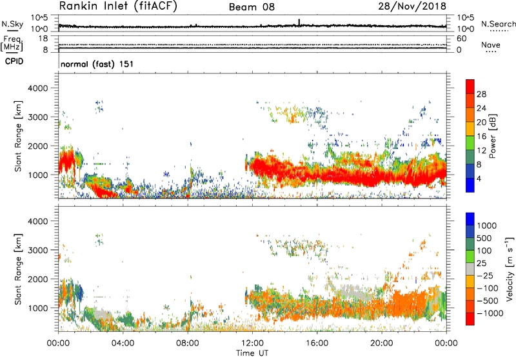Image resolution: width=516 pixels, height=357 pixels.
Task: Click the power panel 'Slant Range [km]' label
Action: (x=18, y=136)
